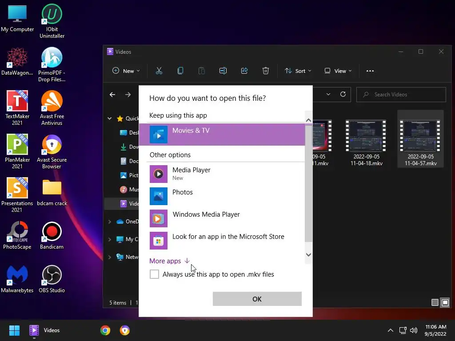Confirm with the OK button
This screenshot has height=341, width=455.
point(257,299)
